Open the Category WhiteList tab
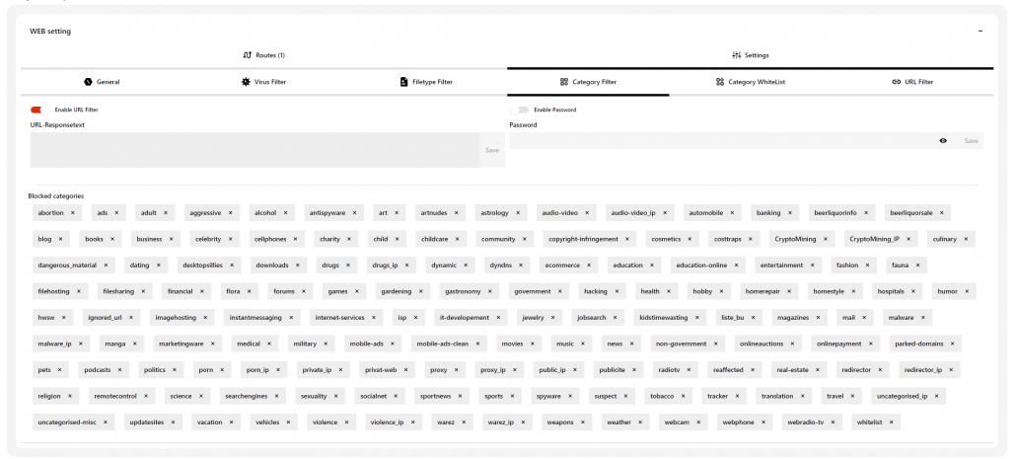 (x=750, y=82)
